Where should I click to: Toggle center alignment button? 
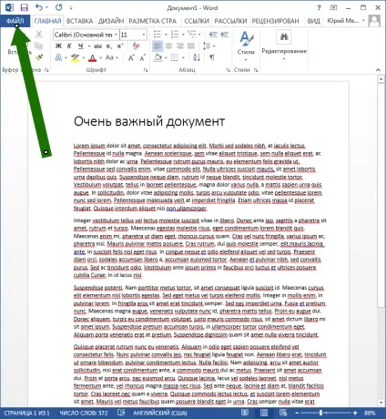pyautogui.click(x=168, y=46)
